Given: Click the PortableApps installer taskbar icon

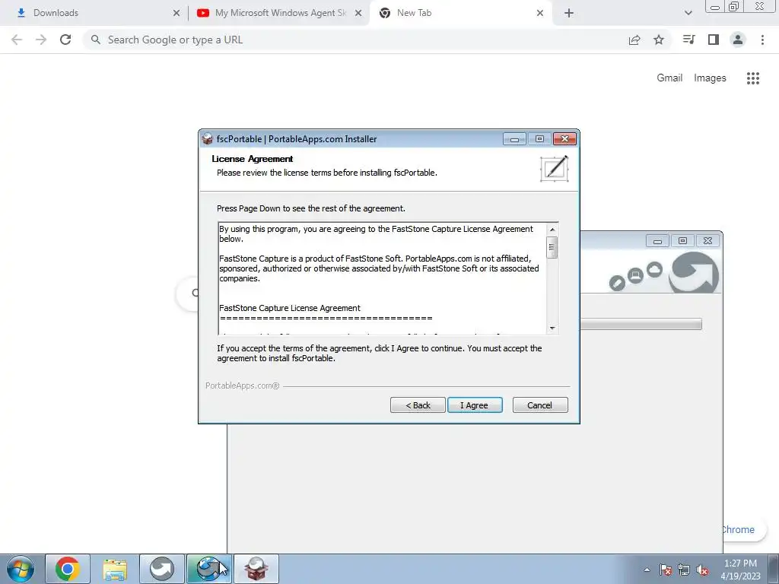Looking at the screenshot, I should 256,569.
